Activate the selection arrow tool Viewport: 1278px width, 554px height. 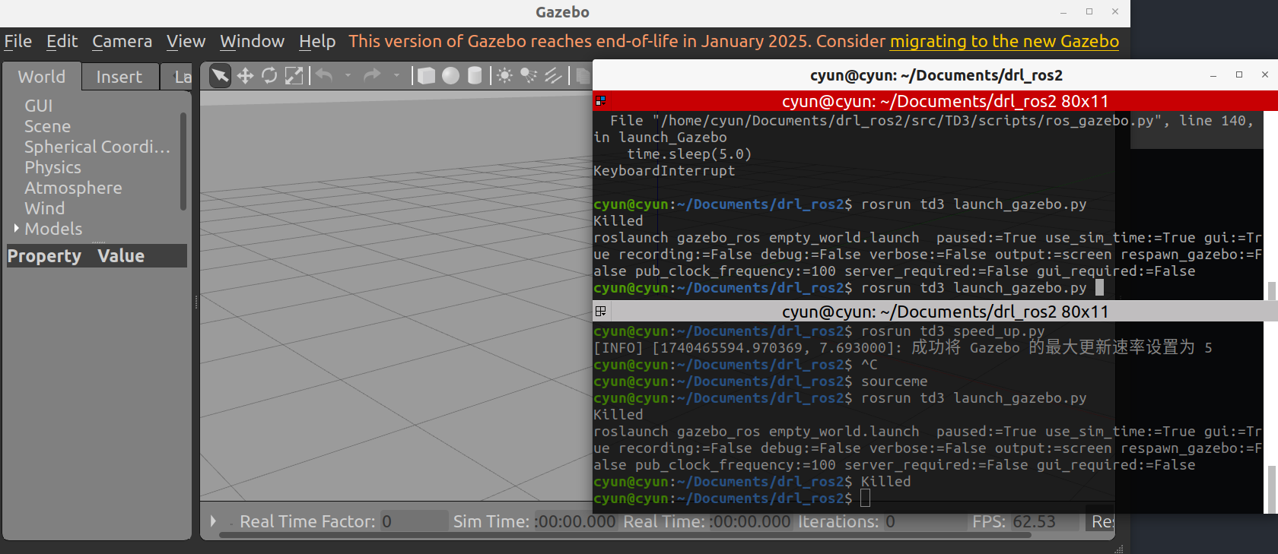click(x=220, y=75)
